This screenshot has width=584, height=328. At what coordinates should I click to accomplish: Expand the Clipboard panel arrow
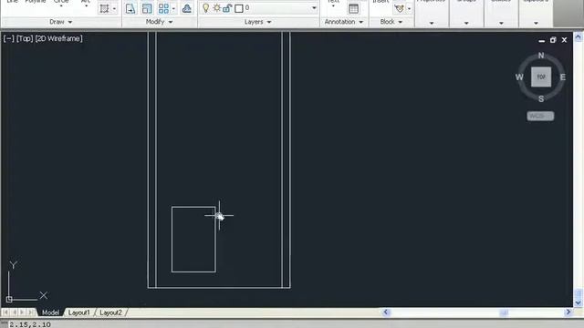(536, 23)
